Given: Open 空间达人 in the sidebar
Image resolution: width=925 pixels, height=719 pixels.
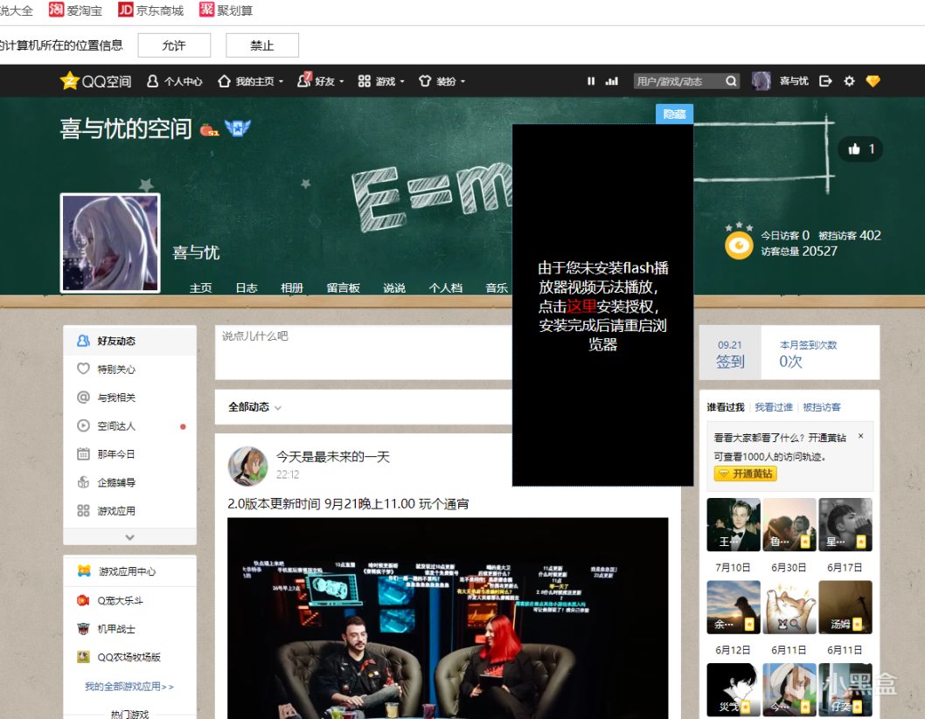Looking at the screenshot, I should click(x=129, y=425).
